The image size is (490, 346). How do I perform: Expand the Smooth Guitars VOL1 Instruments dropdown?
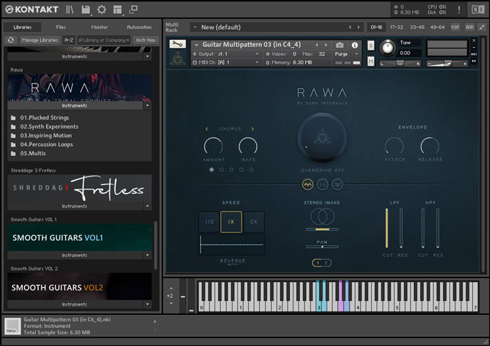click(x=147, y=255)
